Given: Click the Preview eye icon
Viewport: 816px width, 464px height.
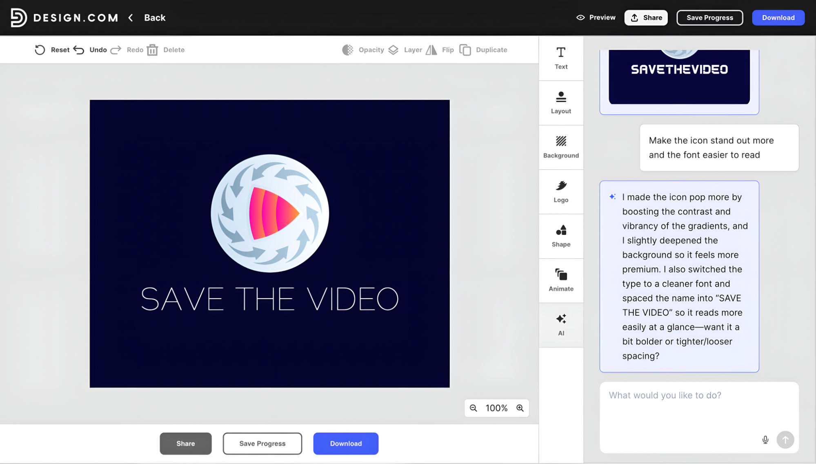Looking at the screenshot, I should pos(580,18).
